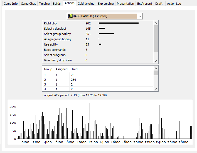The height and width of the screenshot is (153, 197).
Task: Select the Assign group hotkey row
Action: (x=98, y=39)
